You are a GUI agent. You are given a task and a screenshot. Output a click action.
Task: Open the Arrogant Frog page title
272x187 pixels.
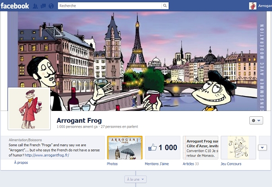(x=79, y=120)
